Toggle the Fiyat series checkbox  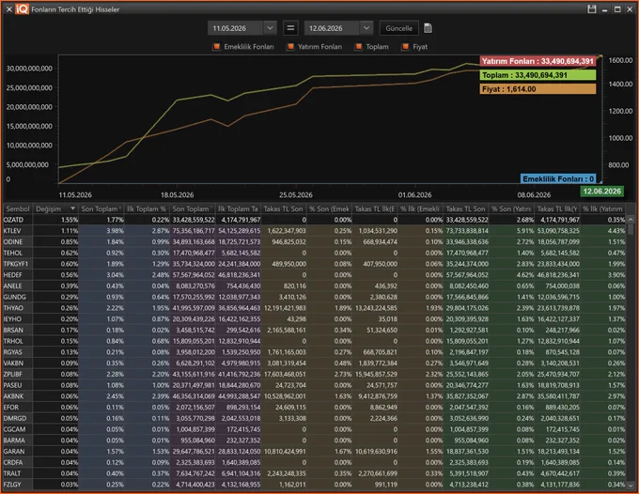405,47
